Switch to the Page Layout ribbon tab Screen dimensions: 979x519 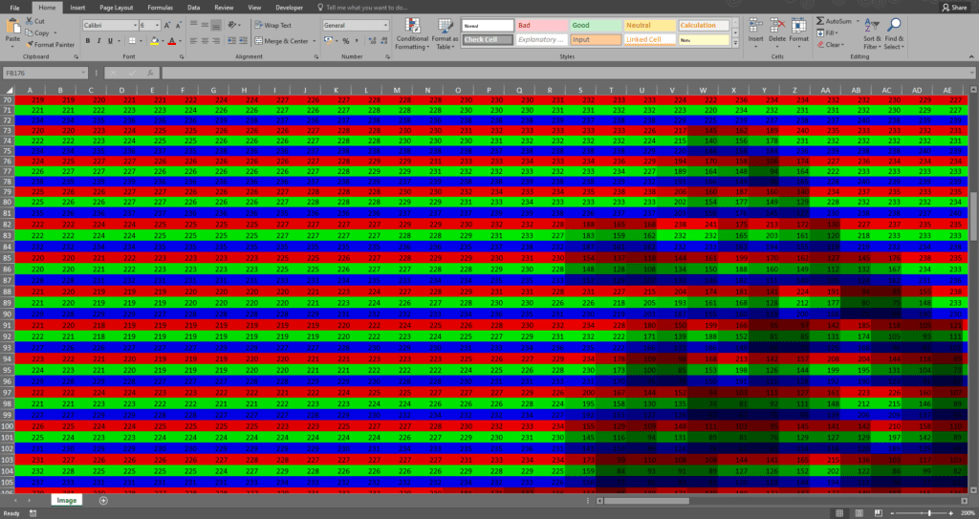click(x=117, y=7)
